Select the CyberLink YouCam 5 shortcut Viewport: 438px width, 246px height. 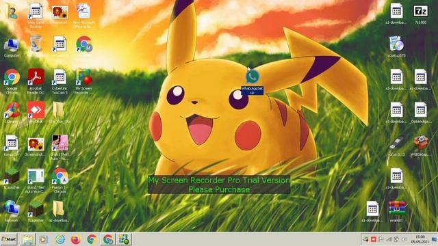60,81
